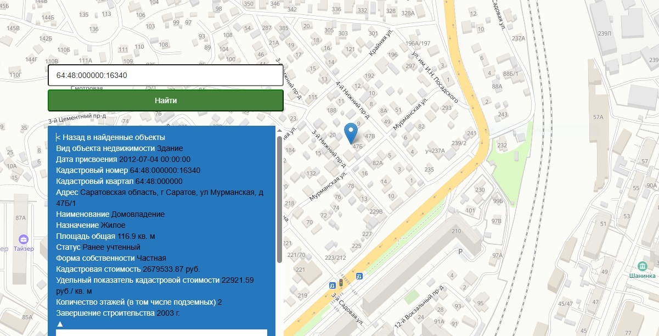The height and width of the screenshot is (336, 659).
Task: Click the white triangle below Завершение строительства
Action: pyautogui.click(x=60, y=323)
